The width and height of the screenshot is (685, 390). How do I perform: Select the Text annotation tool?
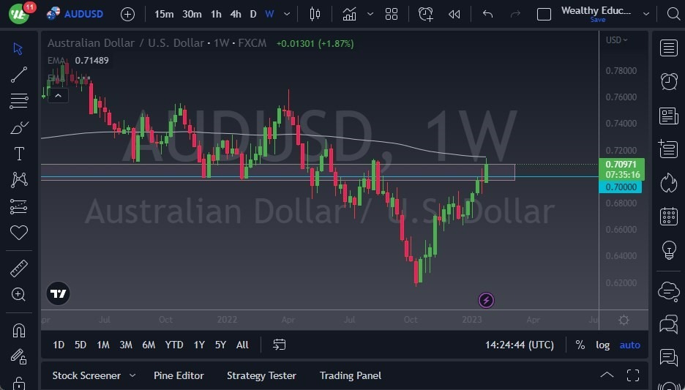click(x=19, y=154)
